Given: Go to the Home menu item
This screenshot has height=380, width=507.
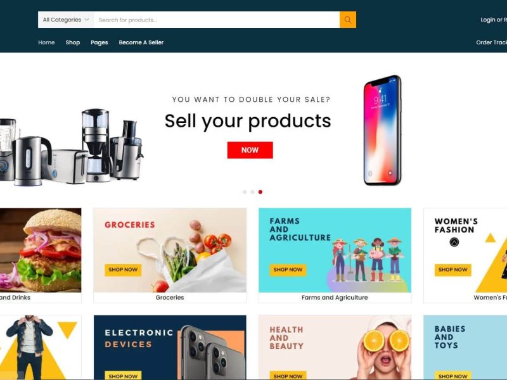Looking at the screenshot, I should click(x=46, y=42).
